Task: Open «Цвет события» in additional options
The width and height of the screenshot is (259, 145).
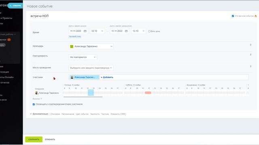Action: pyautogui.click(x=82, y=114)
